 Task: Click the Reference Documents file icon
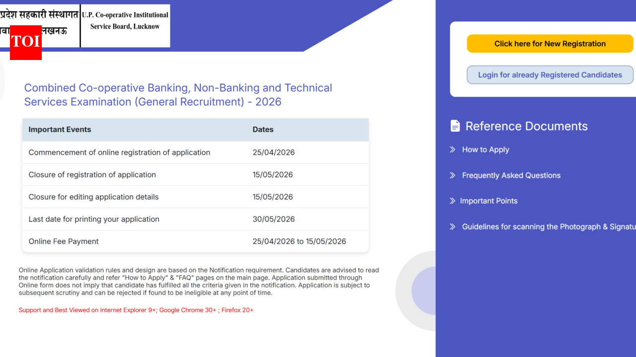(455, 126)
